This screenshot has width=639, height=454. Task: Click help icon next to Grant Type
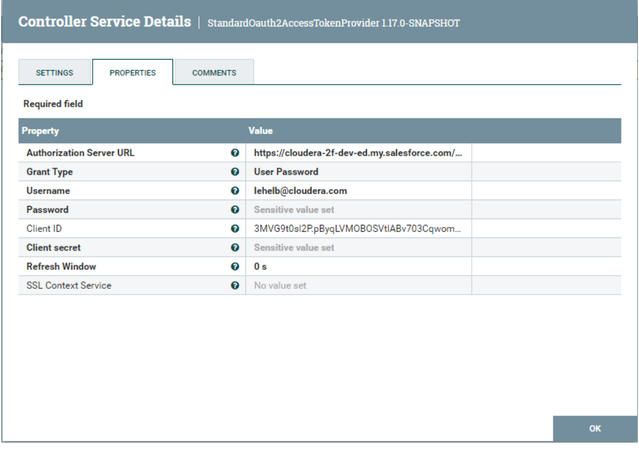tap(234, 172)
